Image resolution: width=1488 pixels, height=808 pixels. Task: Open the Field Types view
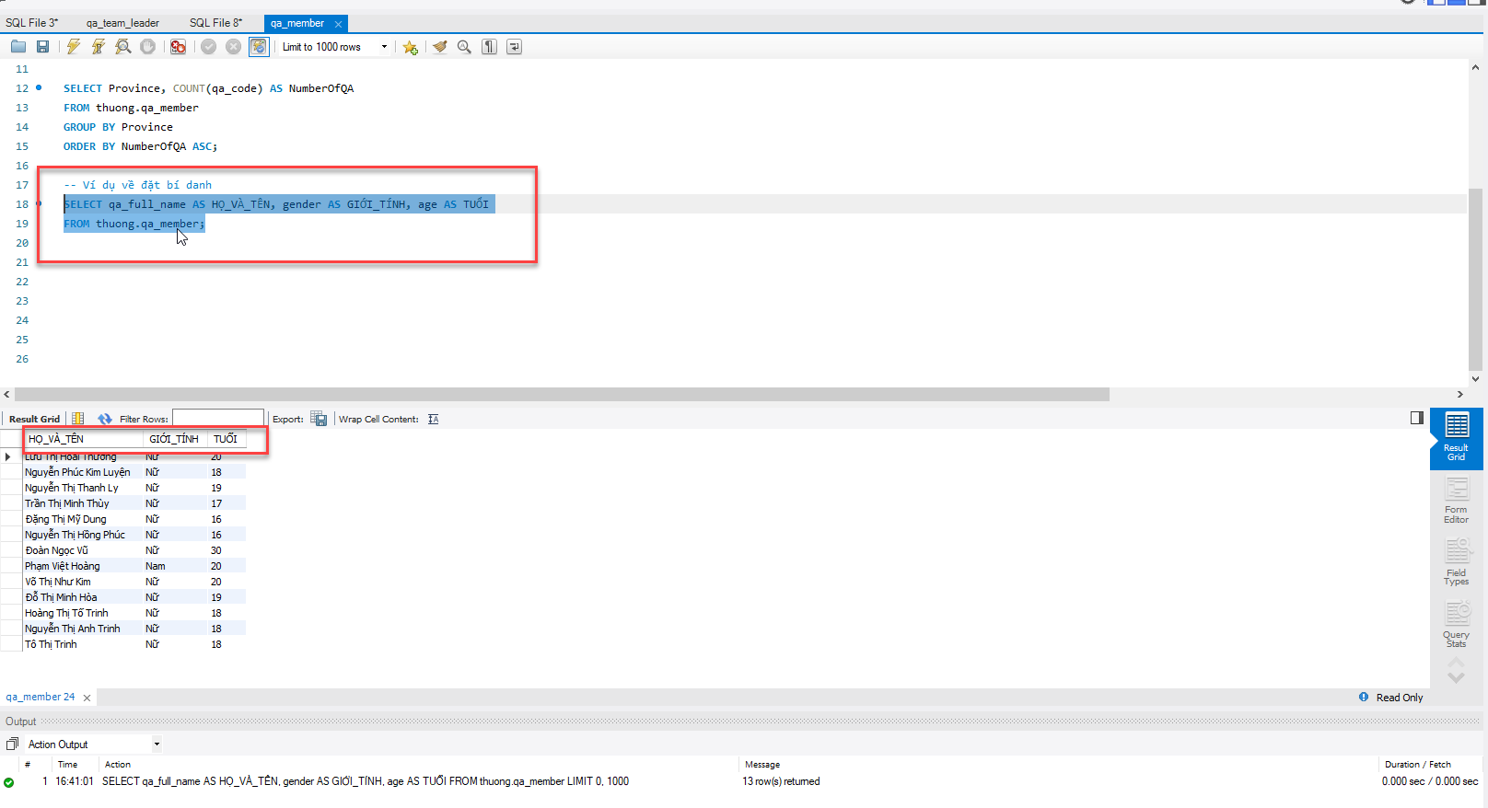point(1457,562)
